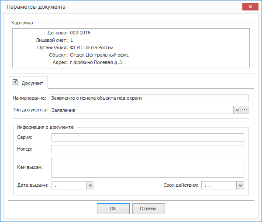Click the Срок действия label
262x222 pixels.
(181, 185)
